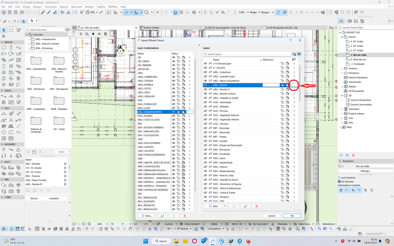
Task: Open the Windows Start menu
Action: pyautogui.click(x=146, y=241)
